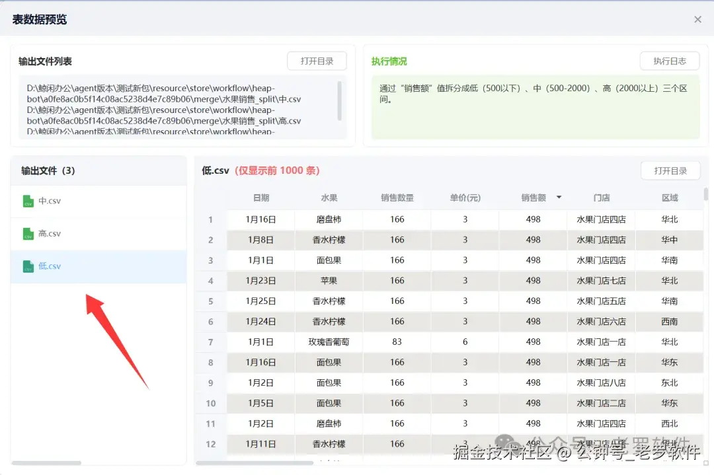Image resolution: width=714 pixels, height=475 pixels.
Task: Click 打开目录 above the data table
Action: pos(670,170)
